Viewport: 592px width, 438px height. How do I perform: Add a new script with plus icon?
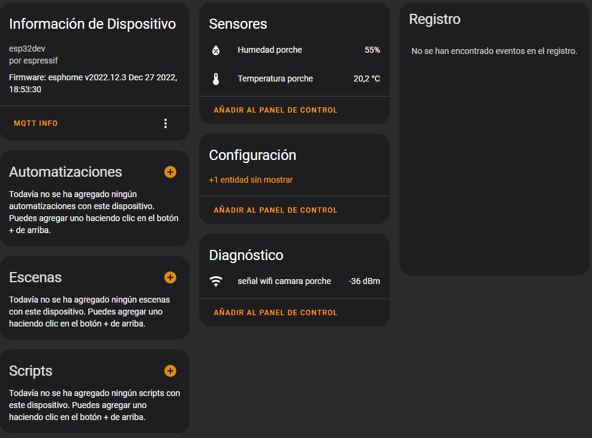170,371
